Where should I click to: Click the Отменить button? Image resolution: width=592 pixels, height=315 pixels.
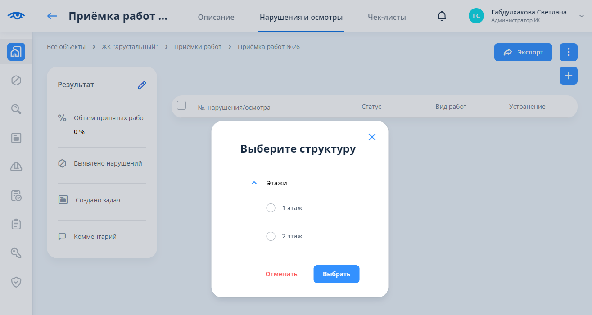[x=281, y=274]
